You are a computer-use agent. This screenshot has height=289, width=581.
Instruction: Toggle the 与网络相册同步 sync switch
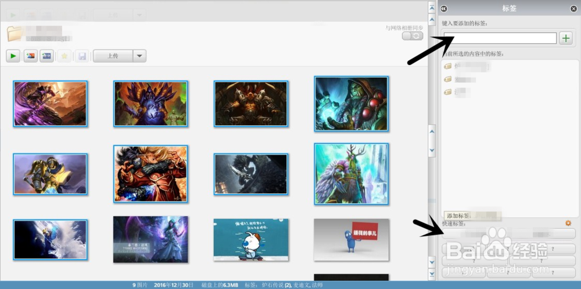click(413, 36)
